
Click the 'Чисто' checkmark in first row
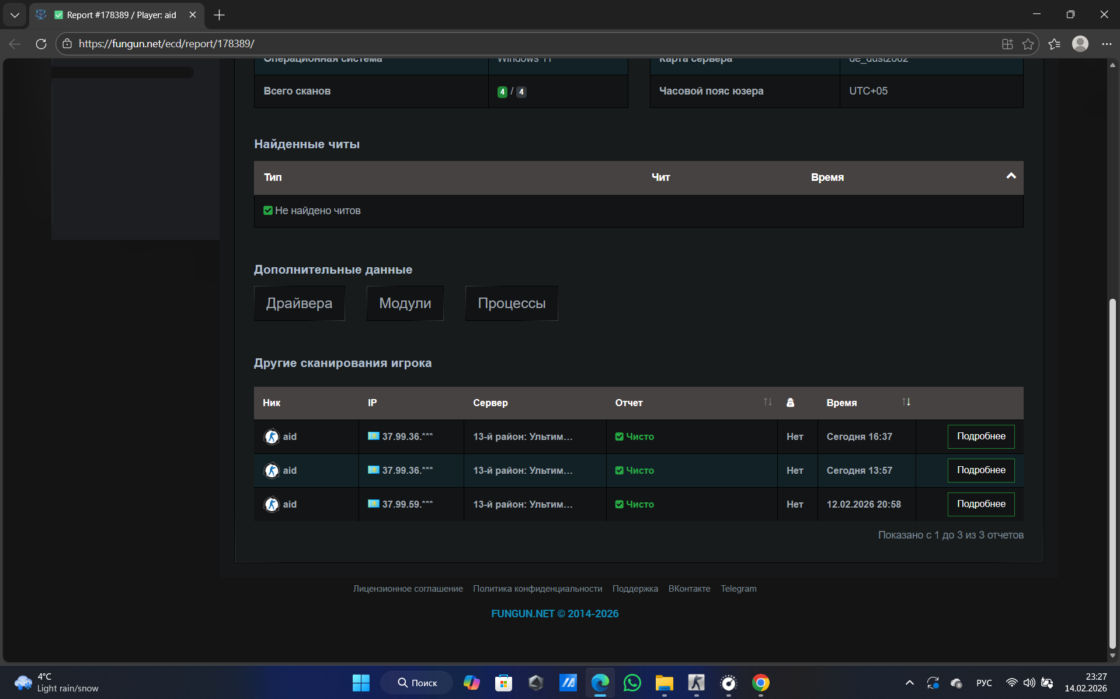point(619,436)
